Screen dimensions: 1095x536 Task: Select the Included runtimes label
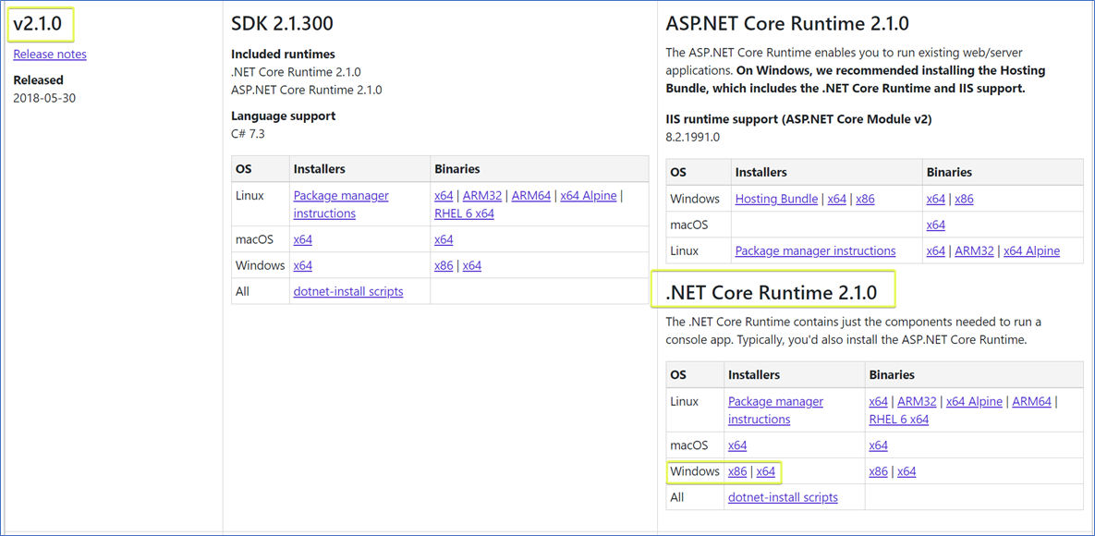tap(283, 54)
